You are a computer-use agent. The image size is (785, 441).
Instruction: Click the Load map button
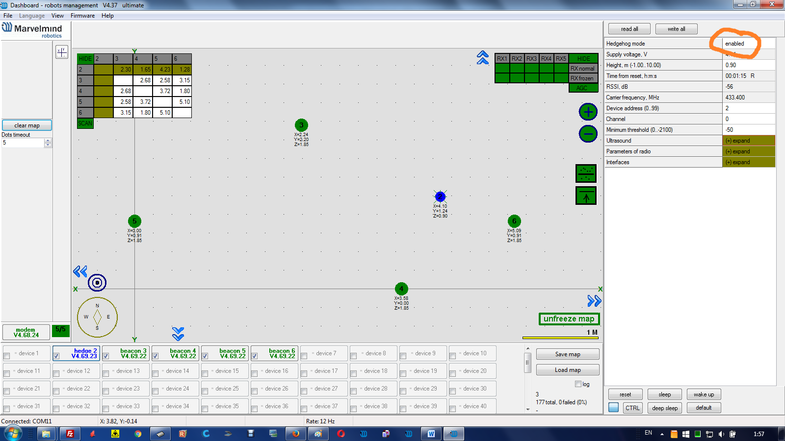coord(568,370)
